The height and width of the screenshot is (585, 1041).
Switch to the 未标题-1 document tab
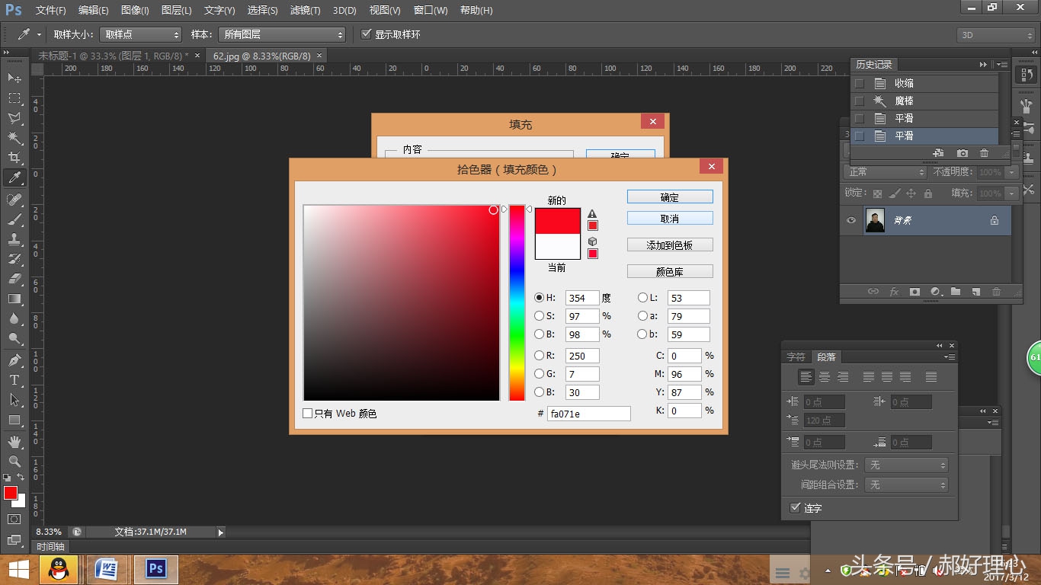tap(114, 56)
